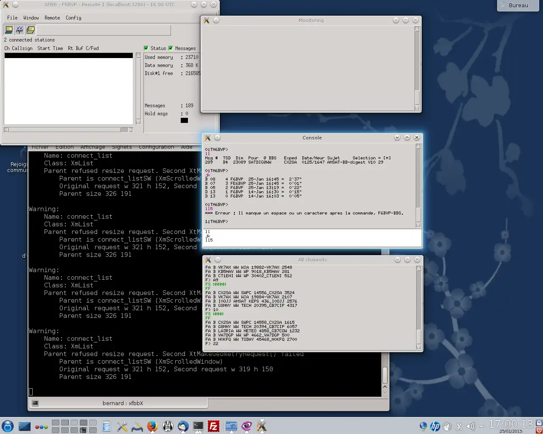Click the red power leave icon
The height and width of the screenshot is (434, 543).
[x=539, y=430]
